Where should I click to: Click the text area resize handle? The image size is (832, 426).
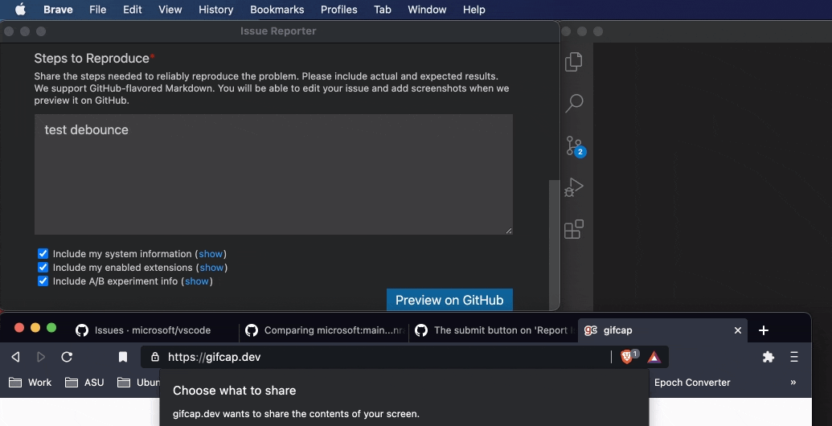tap(508, 230)
